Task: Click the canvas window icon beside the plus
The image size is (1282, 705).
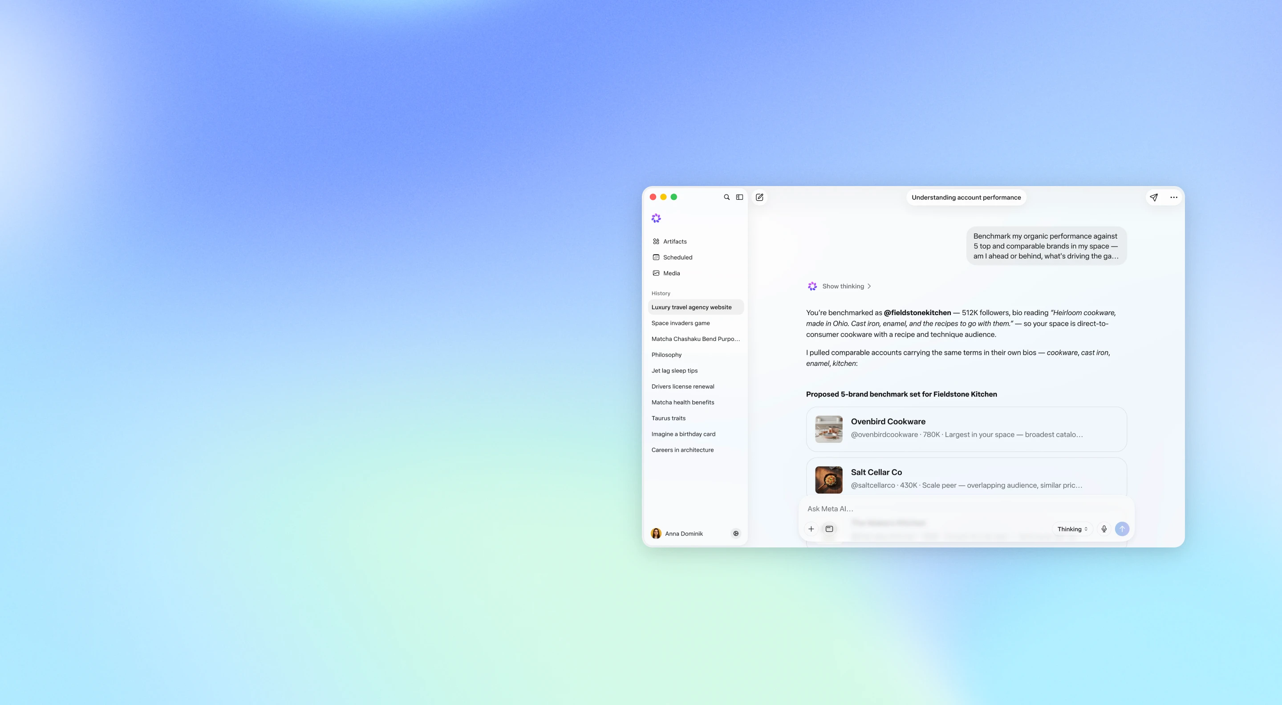Action: 829,529
